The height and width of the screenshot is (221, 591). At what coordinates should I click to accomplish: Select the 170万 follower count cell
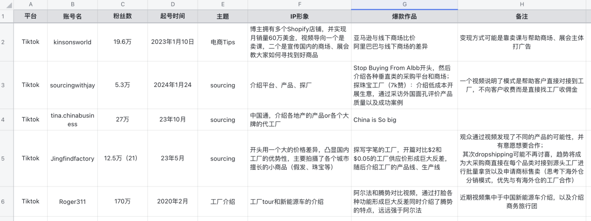tap(122, 201)
